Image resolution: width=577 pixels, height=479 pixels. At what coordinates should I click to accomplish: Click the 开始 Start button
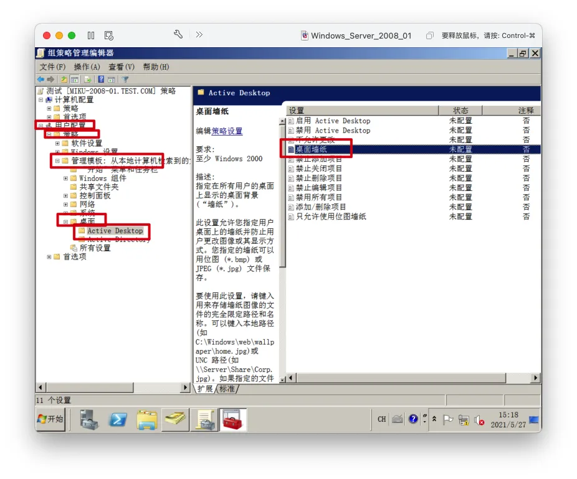(50, 419)
